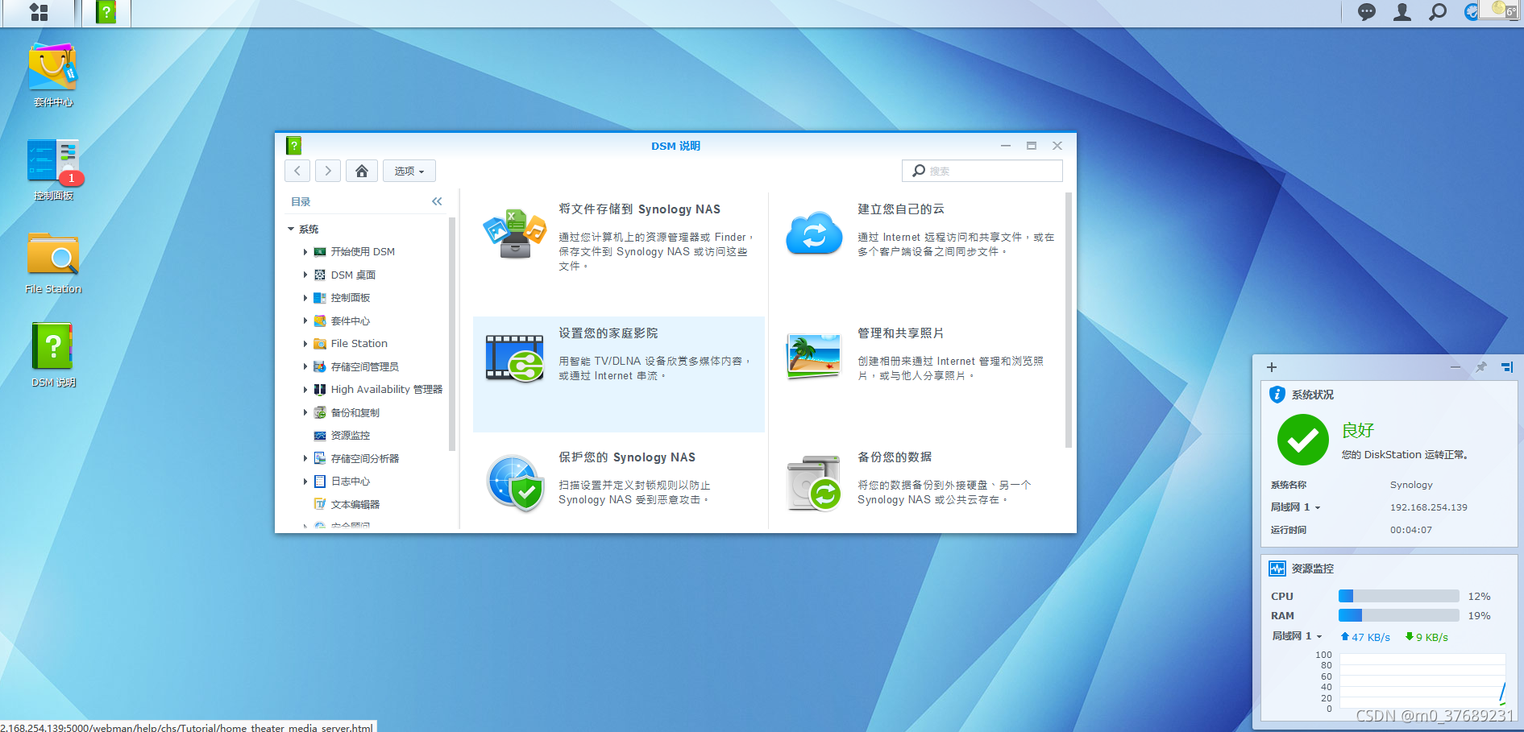1524x732 pixels.
Task: Click the security shield globe icon
Action: coord(514,483)
